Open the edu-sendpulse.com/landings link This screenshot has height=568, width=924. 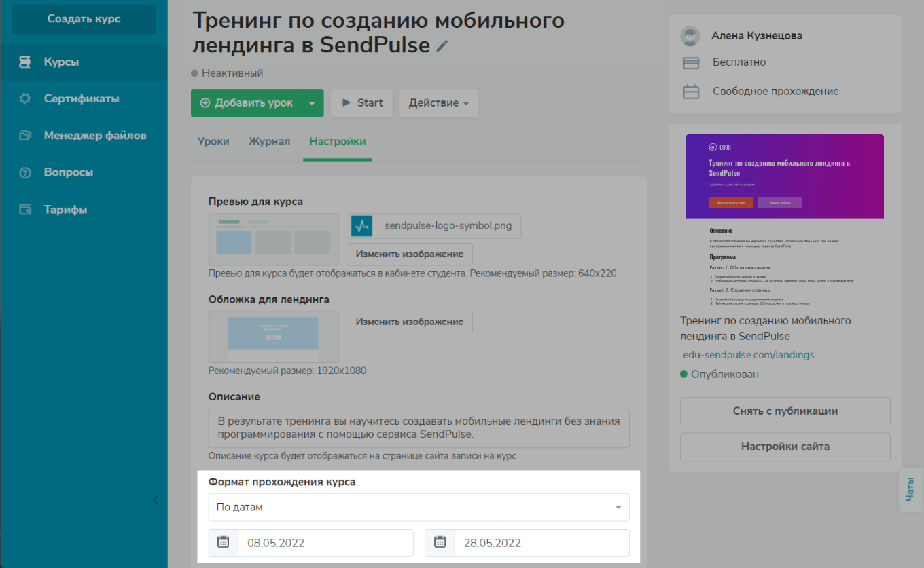(749, 355)
